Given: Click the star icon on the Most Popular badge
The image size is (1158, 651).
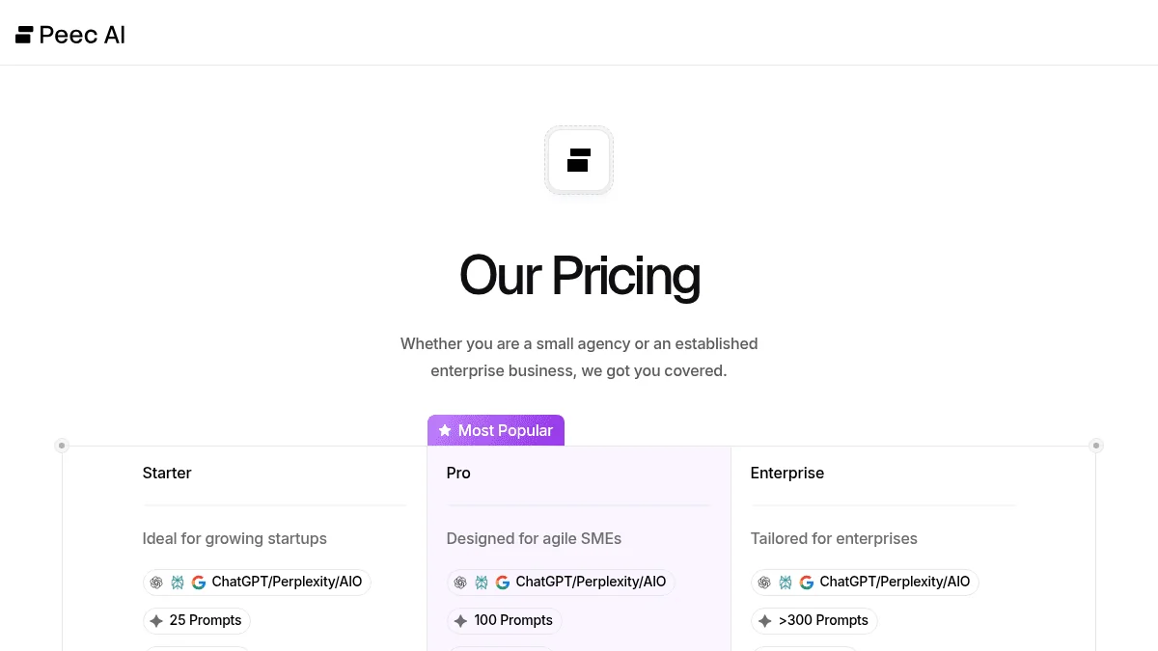Looking at the screenshot, I should [445, 430].
